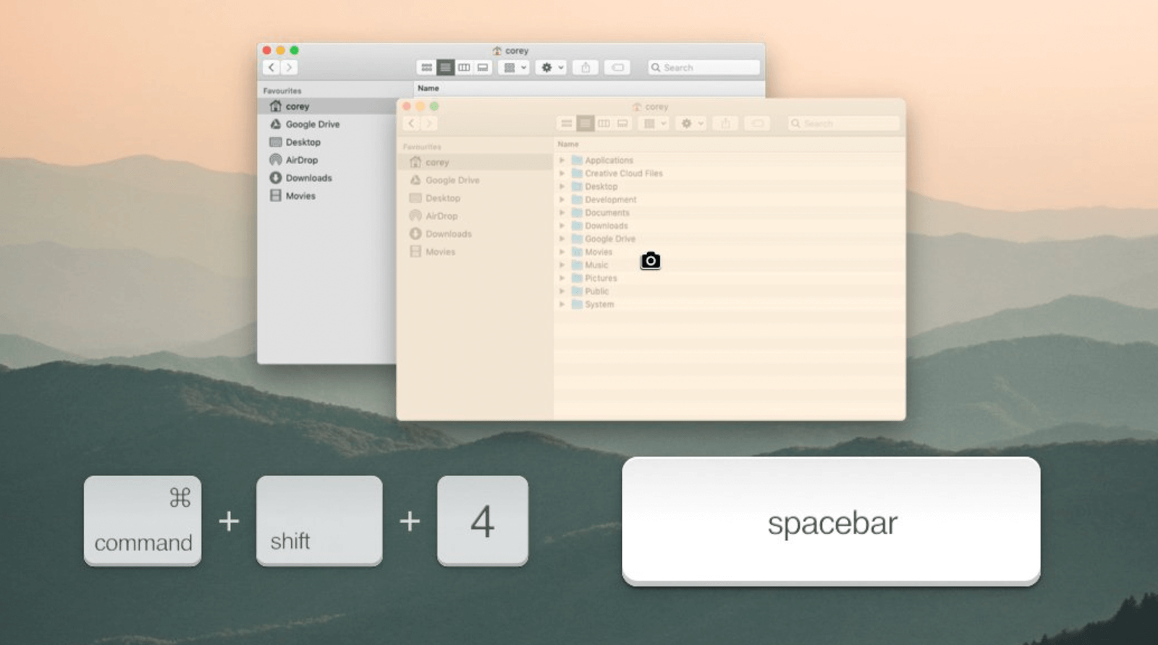
Task: Select corey in front window sidebar
Action: pos(475,162)
